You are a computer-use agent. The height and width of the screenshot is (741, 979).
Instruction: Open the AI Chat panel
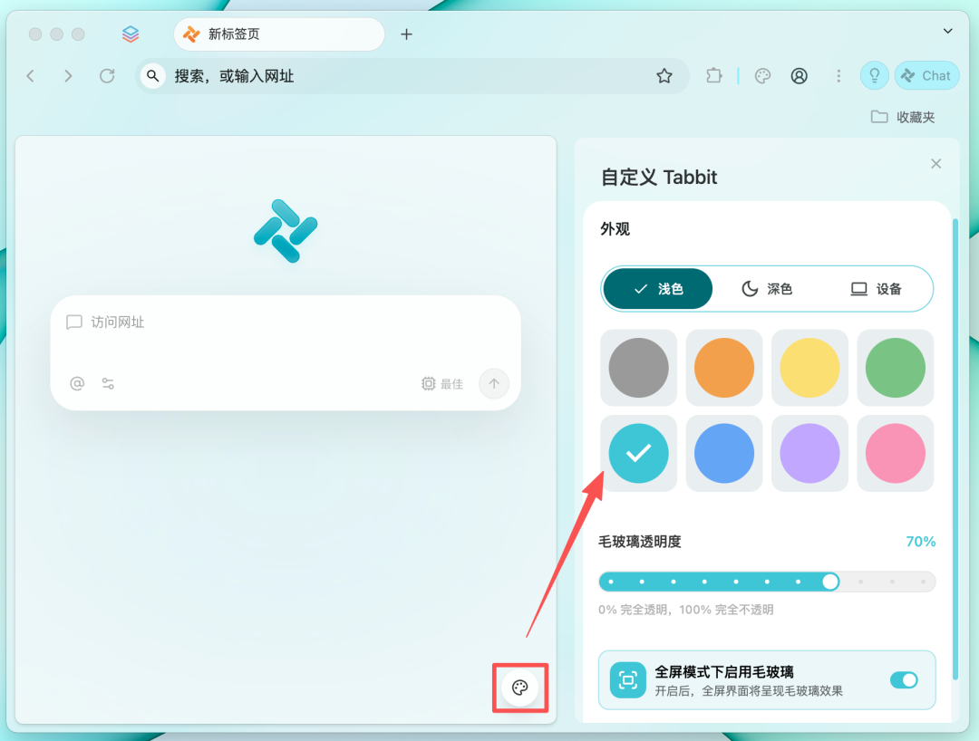[926, 75]
